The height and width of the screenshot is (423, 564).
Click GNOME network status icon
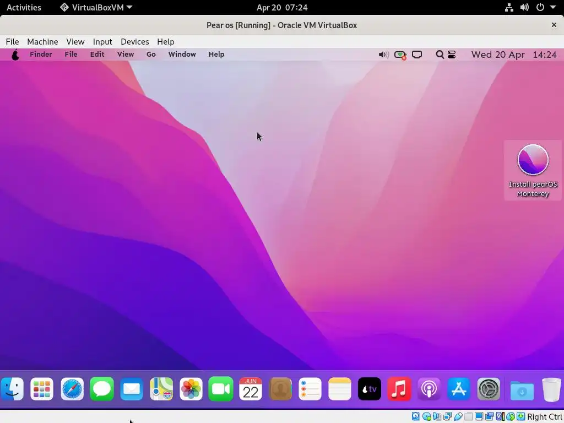click(509, 7)
